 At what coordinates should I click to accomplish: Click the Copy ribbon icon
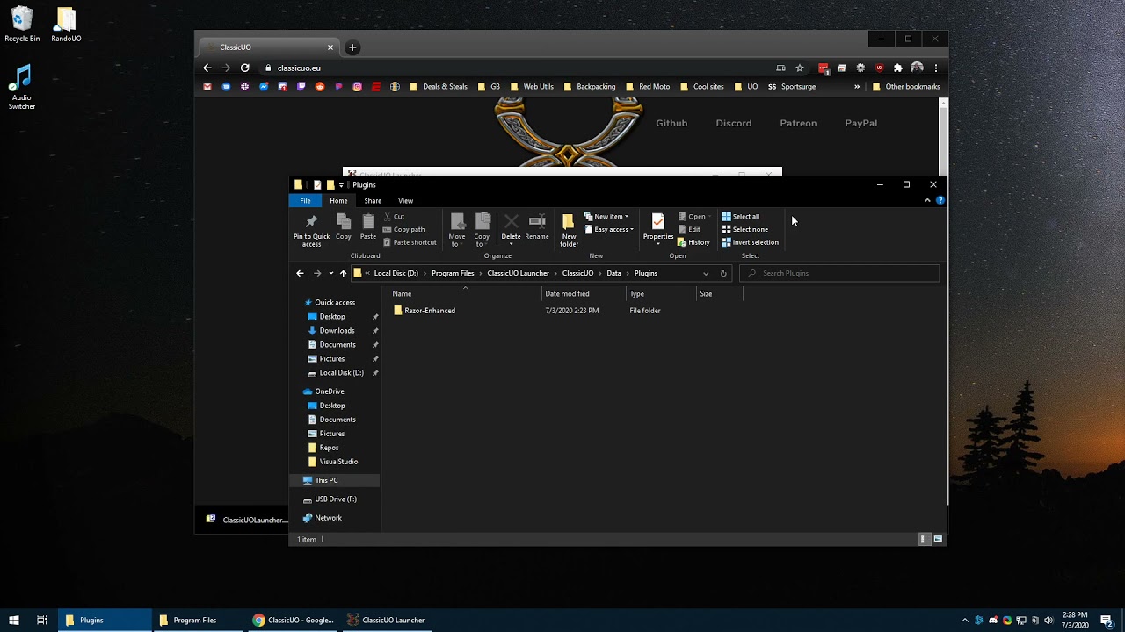344,226
